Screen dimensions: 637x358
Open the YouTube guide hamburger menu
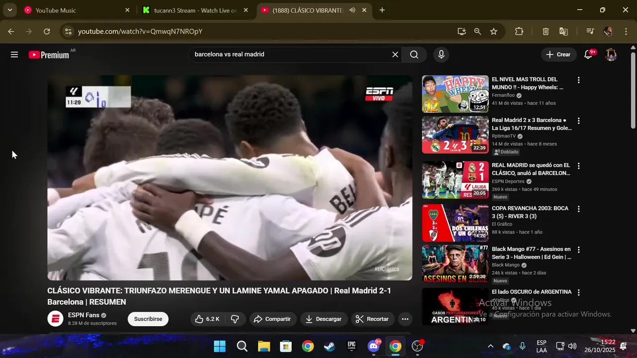[14, 55]
